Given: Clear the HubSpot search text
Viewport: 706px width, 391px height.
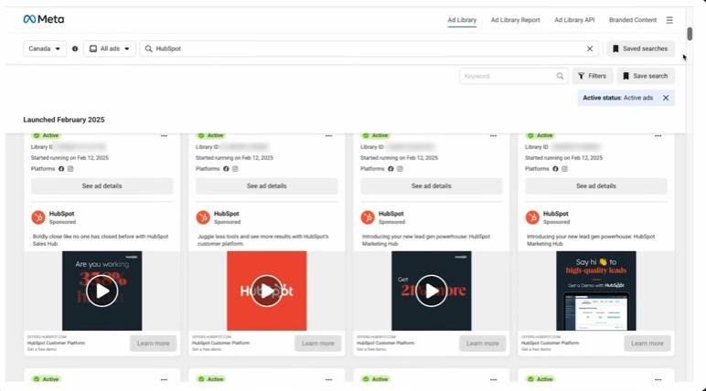Looking at the screenshot, I should click(589, 48).
